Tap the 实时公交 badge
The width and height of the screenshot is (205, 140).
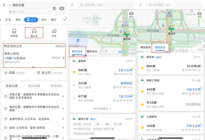60,46
